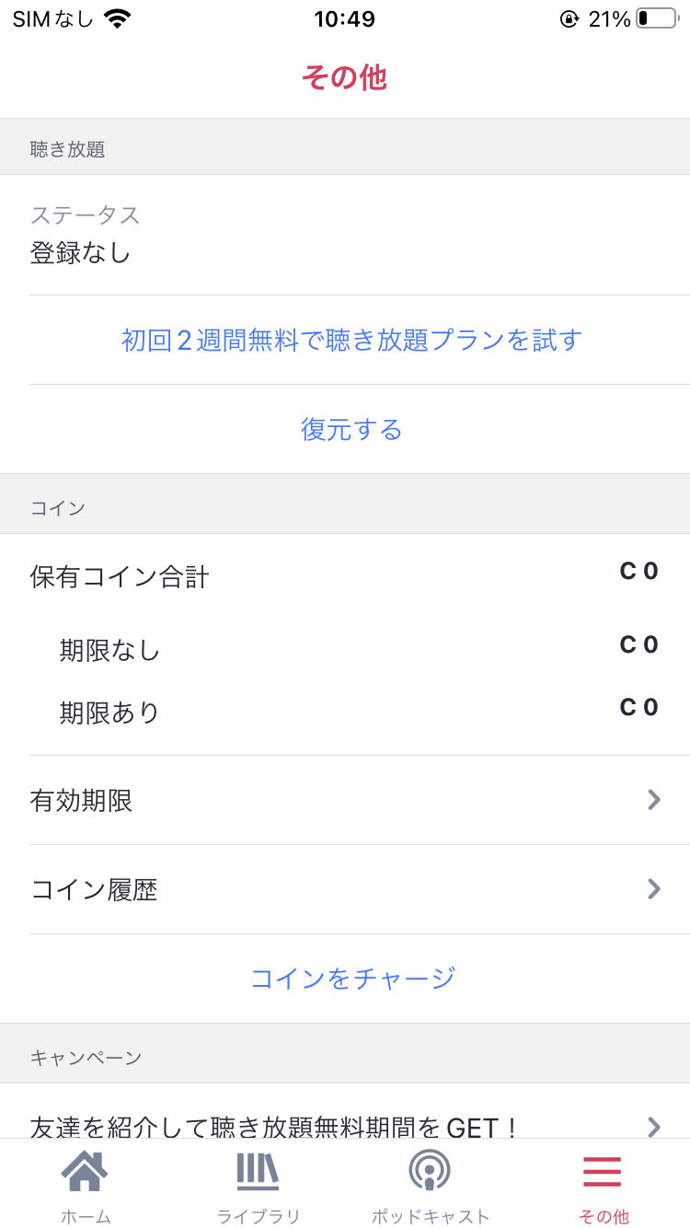Tap the 復元する restore link
Image resolution: width=690 pixels, height=1228 pixels.
[352, 429]
